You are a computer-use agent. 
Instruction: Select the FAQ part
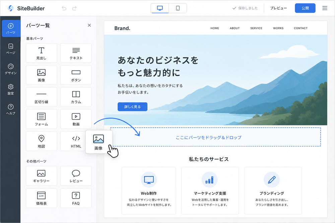tap(76, 198)
